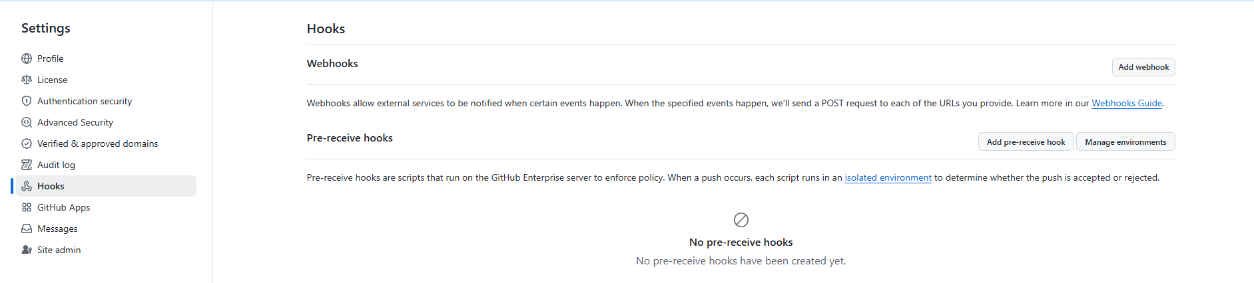
Task: Click the shield icon for Authentication security
Action: click(27, 101)
